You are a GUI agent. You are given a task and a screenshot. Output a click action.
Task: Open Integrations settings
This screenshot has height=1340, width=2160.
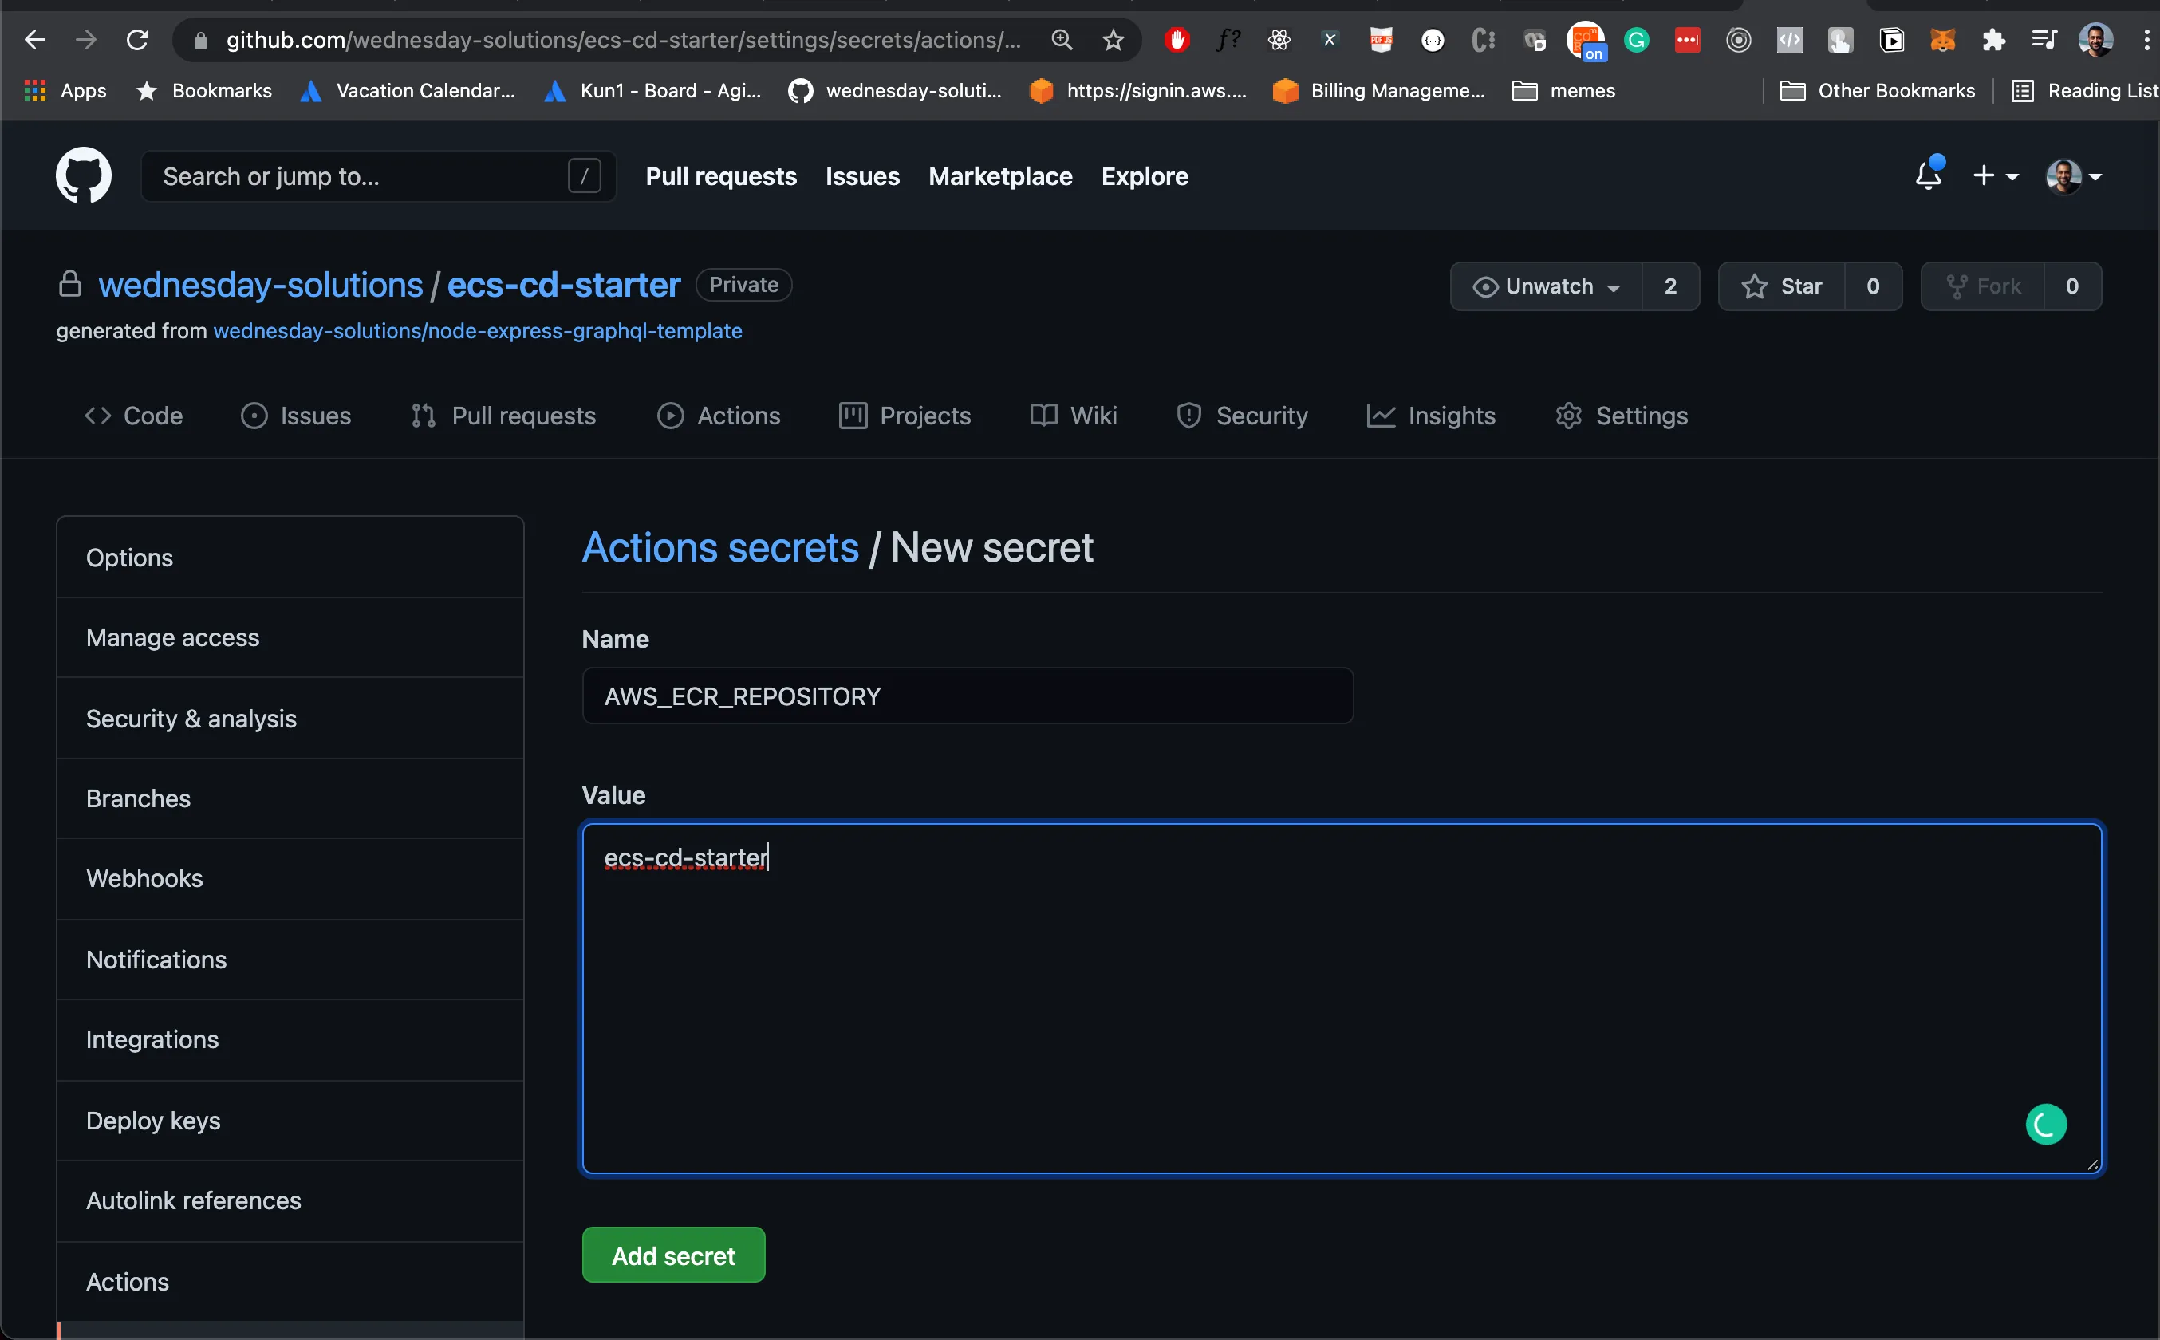[x=290, y=1039]
